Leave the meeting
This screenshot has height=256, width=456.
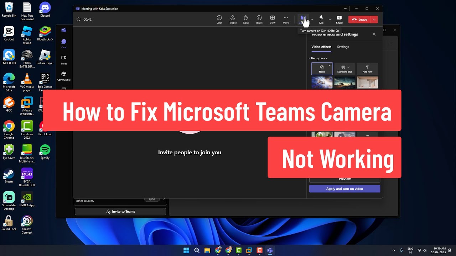[359, 20]
